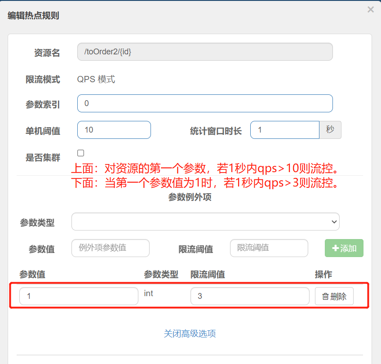Click the 参数例外项 section heading
Screen dimensions: 381x364
[x=190, y=197]
